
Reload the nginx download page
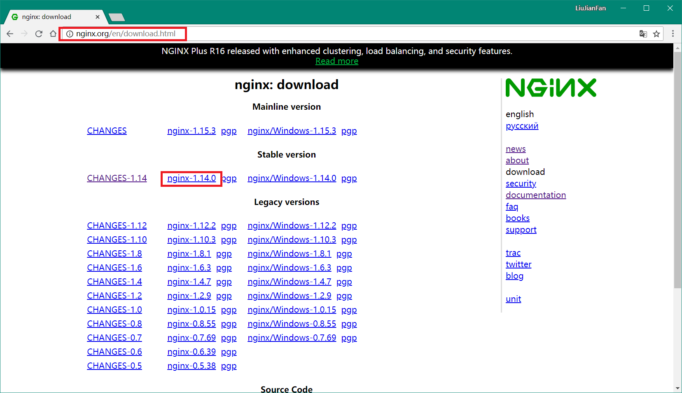point(39,34)
